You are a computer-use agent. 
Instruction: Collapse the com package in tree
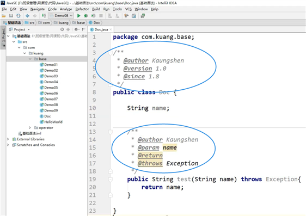point(19,47)
